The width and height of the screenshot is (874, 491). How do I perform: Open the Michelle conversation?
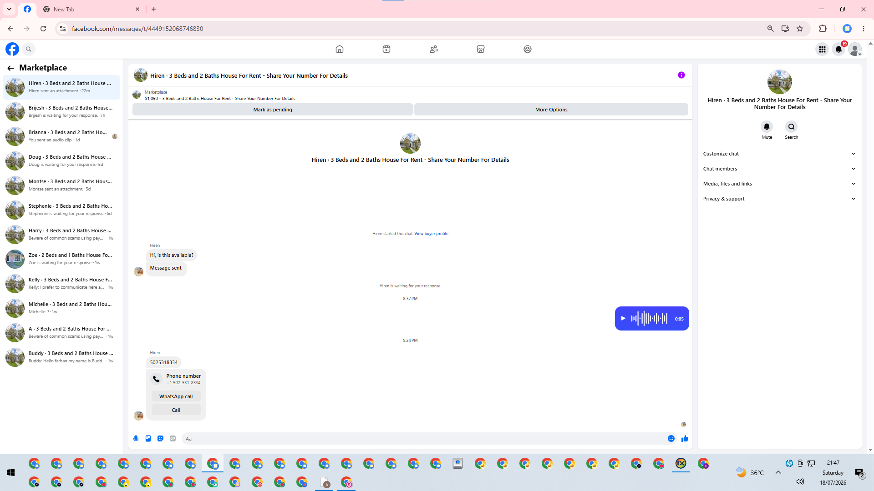pos(61,308)
